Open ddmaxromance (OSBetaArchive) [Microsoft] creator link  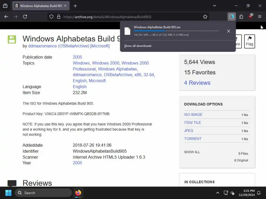[x=69, y=46]
